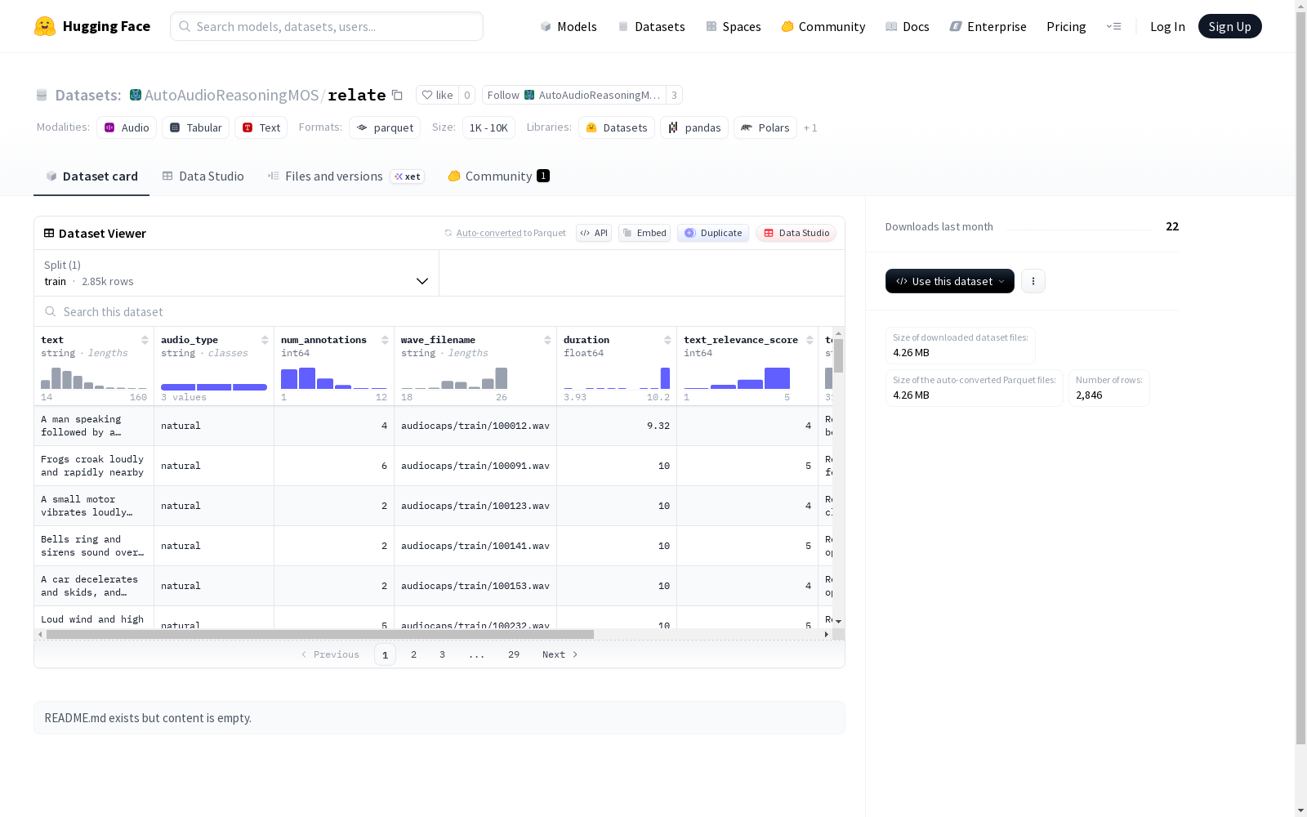Click the AutoAudioReasoningMOS organization avatar
The width and height of the screenshot is (1307, 817).
coord(136,95)
